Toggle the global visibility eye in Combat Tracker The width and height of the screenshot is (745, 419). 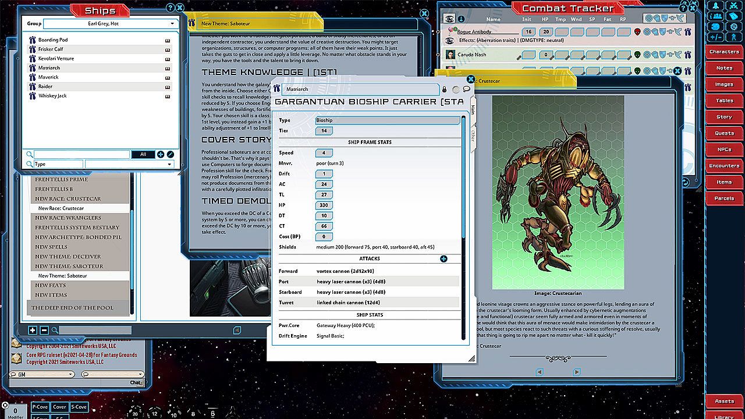click(x=449, y=19)
